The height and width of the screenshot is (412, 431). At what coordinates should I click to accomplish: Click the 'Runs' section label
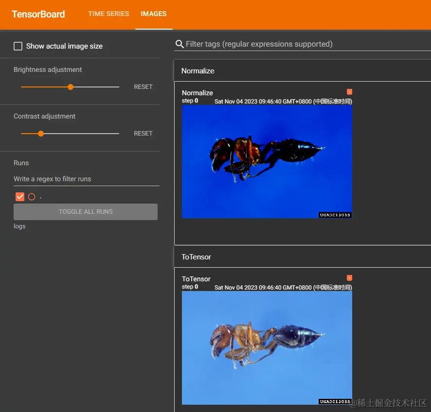[21, 163]
